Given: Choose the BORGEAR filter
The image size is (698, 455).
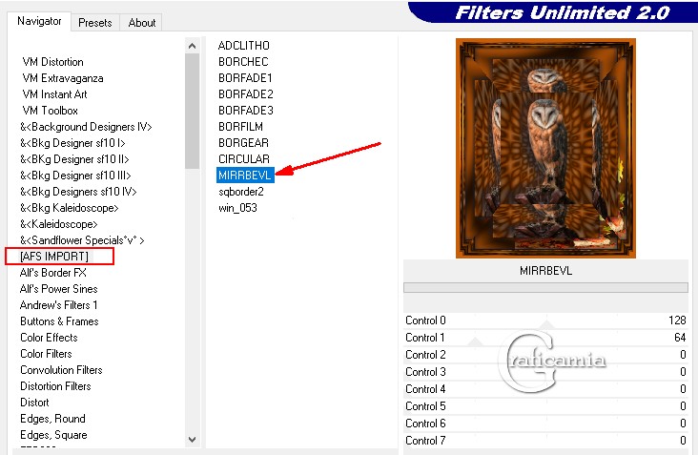Looking at the screenshot, I should (243, 143).
